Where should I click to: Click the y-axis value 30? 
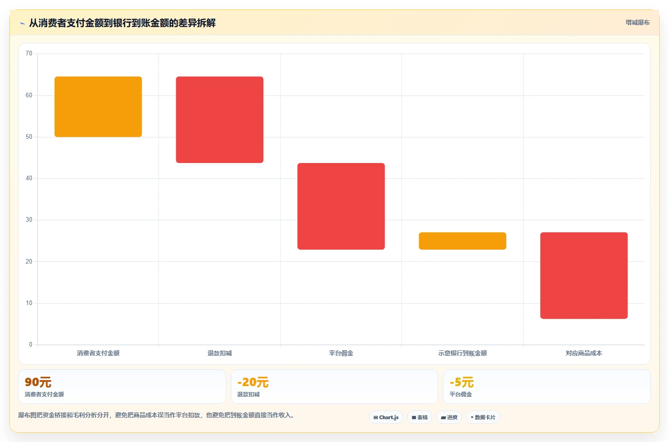(29, 220)
